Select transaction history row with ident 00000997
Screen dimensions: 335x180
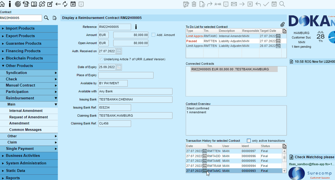[x=234, y=151]
